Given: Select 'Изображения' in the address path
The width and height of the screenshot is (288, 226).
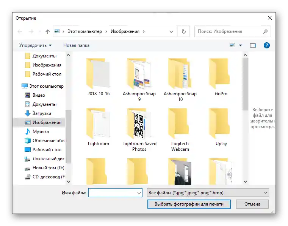Looking at the screenshot, I should [125, 31].
